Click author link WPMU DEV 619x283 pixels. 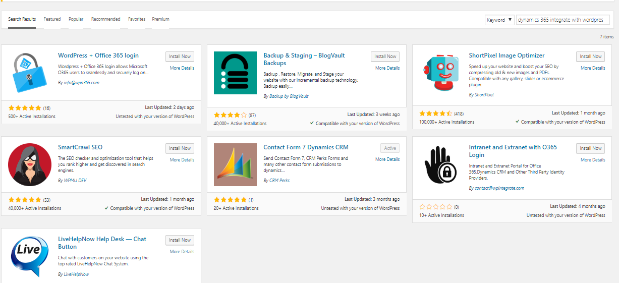point(75,181)
